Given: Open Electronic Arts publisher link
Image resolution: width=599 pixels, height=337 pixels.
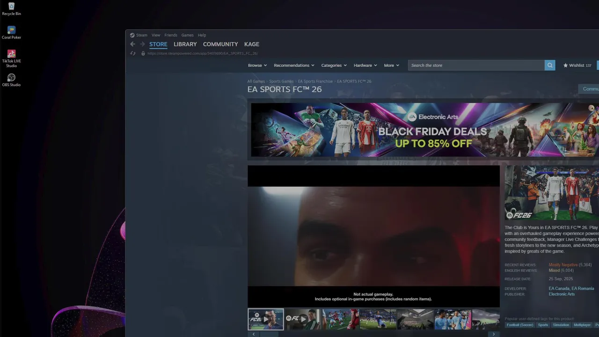Looking at the screenshot, I should [562, 294].
